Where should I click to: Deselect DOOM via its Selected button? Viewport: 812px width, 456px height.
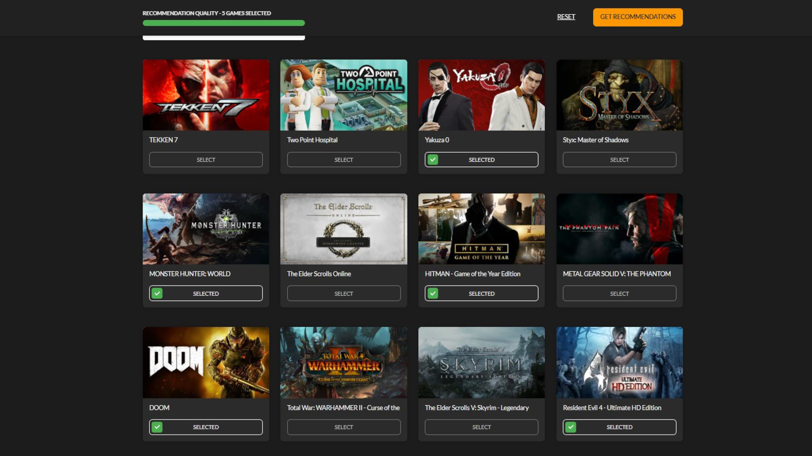click(x=206, y=427)
